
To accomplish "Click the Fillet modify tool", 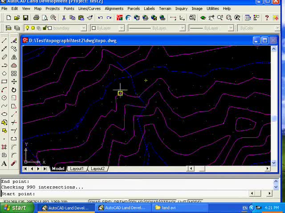I will pos(14,155).
